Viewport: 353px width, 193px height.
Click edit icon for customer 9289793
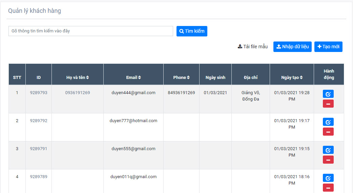click(328, 94)
